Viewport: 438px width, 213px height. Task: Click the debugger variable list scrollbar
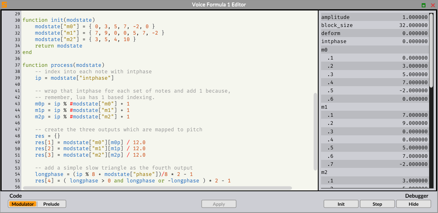coord(431,50)
